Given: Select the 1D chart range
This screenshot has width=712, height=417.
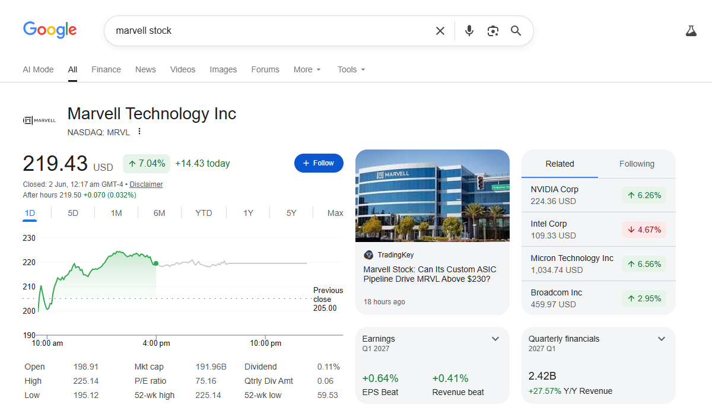Looking at the screenshot, I should 30,213.
